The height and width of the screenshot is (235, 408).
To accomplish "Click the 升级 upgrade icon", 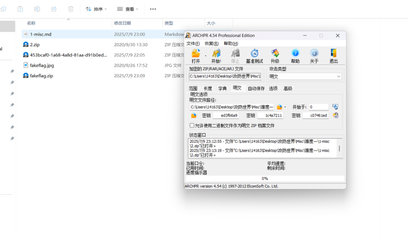I will 275,54.
